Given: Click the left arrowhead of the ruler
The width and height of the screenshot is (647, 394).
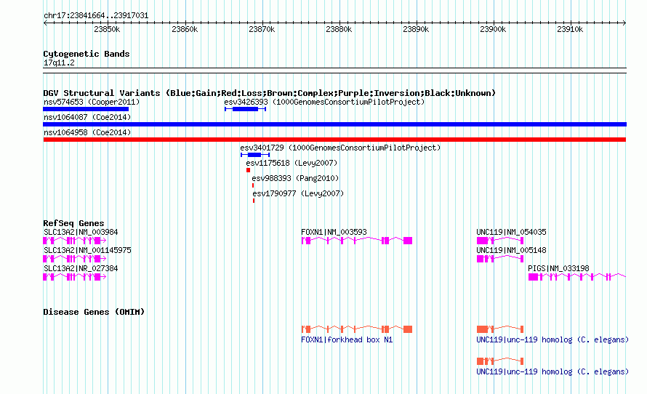Looking at the screenshot, I should coord(45,23).
